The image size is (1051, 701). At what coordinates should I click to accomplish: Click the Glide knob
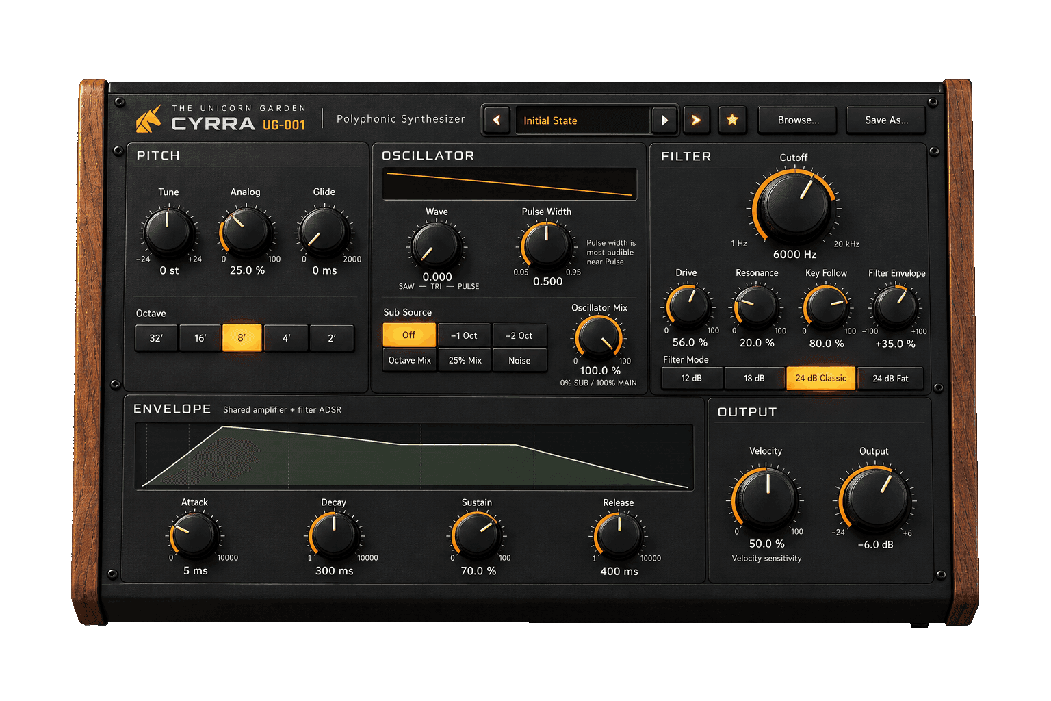coord(324,231)
